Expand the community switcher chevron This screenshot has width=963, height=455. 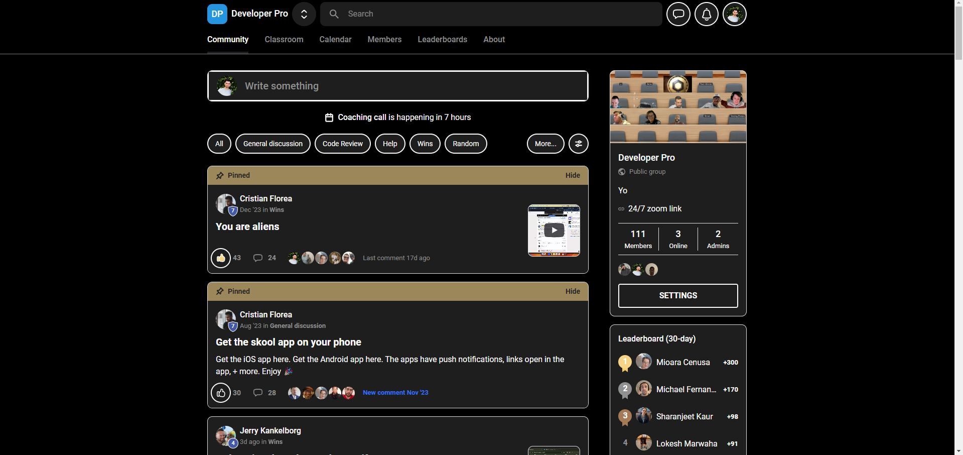pos(304,14)
